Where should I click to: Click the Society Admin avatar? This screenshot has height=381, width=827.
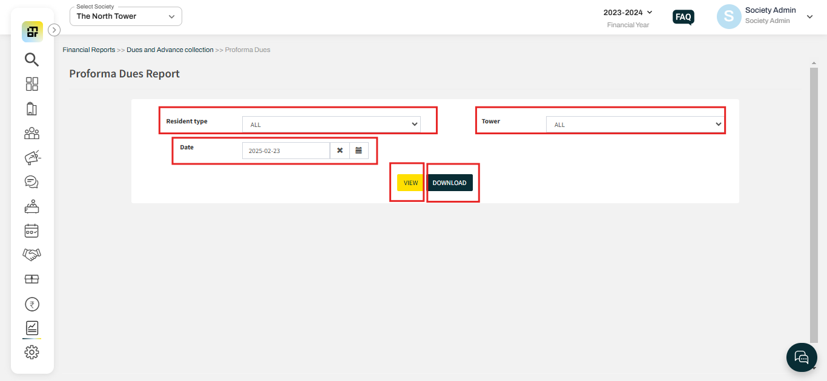(x=729, y=17)
